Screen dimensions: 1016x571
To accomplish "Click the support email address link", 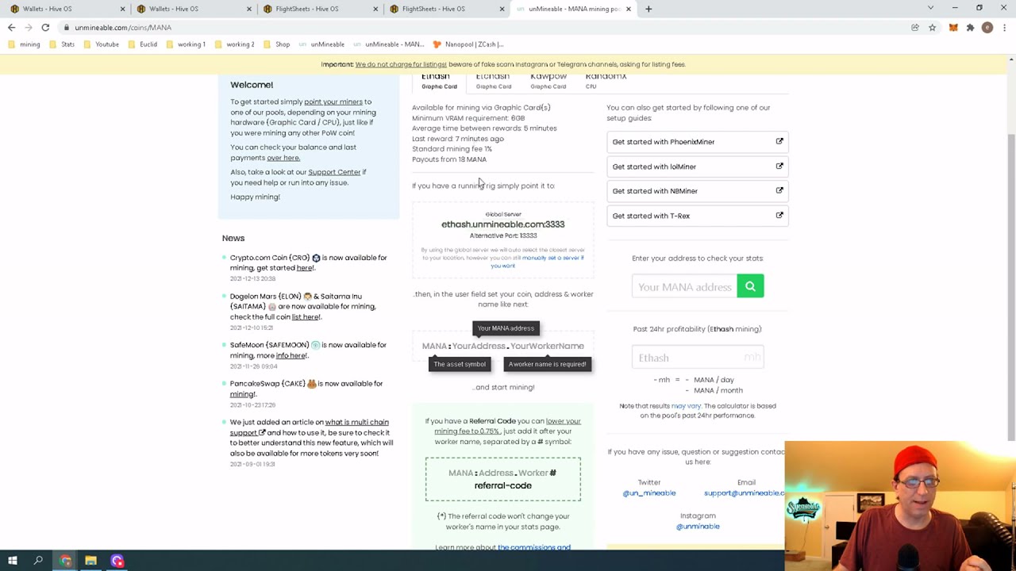I will 744,493.
